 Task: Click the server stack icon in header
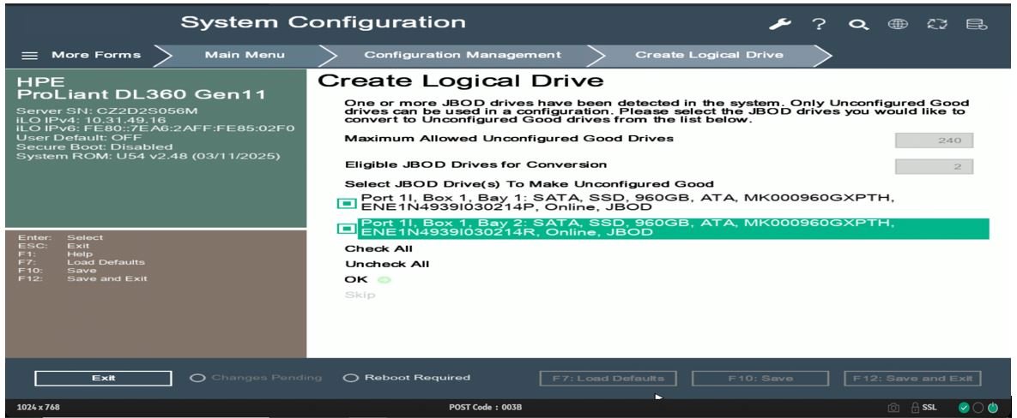pyautogui.click(x=976, y=25)
